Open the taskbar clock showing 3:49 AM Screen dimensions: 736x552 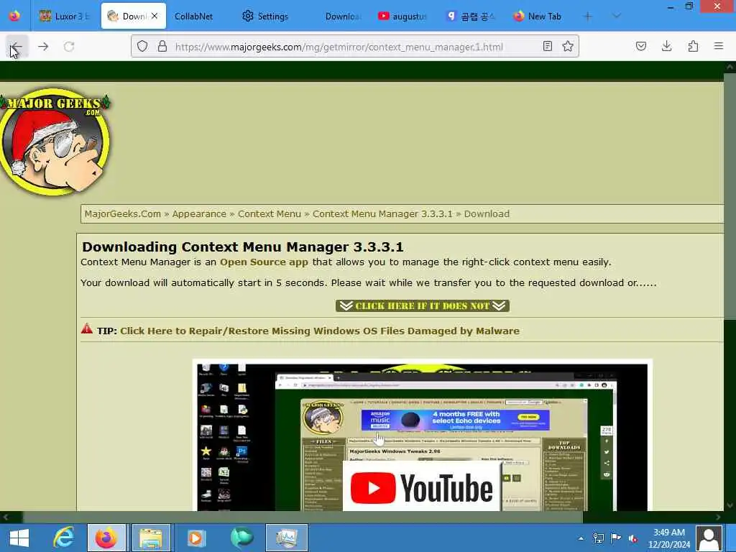[x=669, y=538]
